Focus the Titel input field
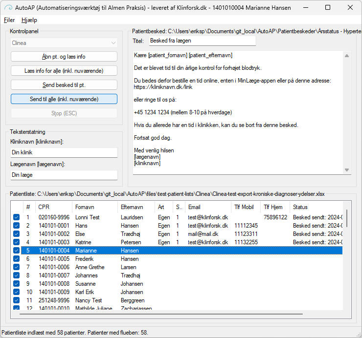362x338 pixels. coord(202,41)
